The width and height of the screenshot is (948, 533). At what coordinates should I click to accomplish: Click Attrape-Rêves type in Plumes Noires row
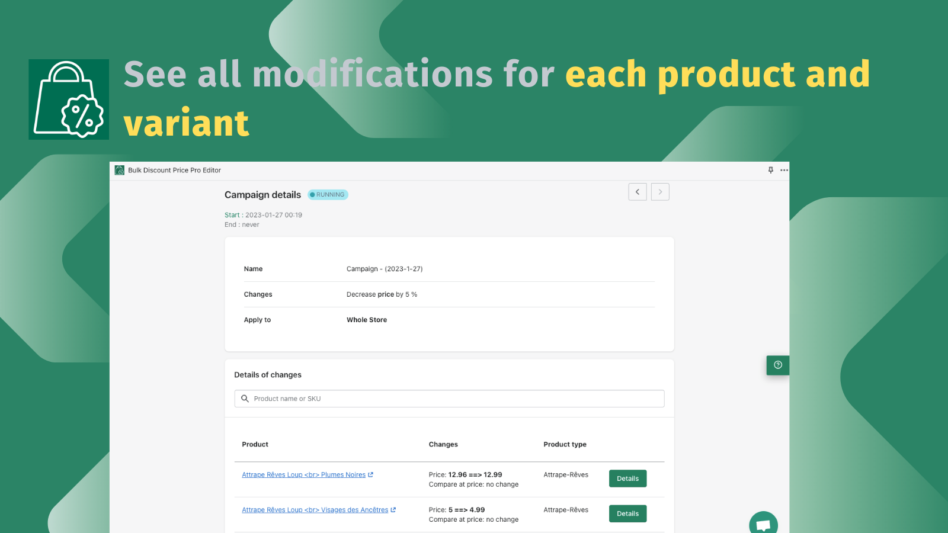click(566, 475)
